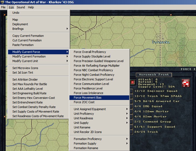Screen dimensions: 196x151
Task: Open the Sound menu
Action: pyautogui.click(x=21, y=7)
